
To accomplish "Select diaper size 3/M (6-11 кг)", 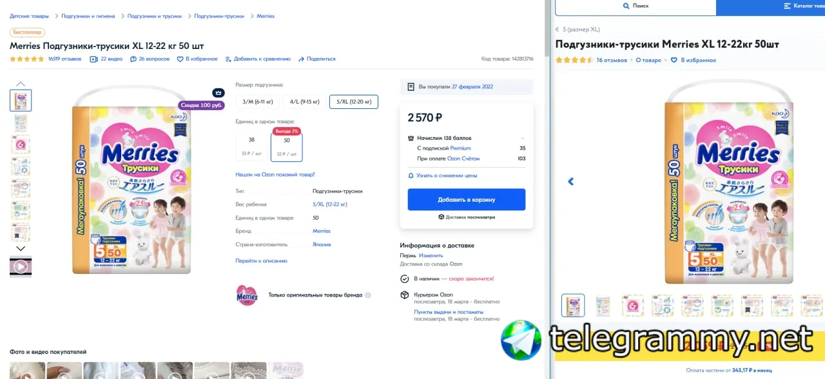I will tap(258, 102).
